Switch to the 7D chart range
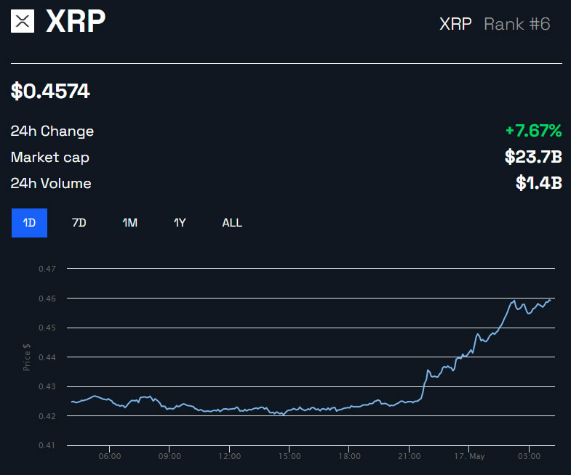The height and width of the screenshot is (475, 571). 79,223
